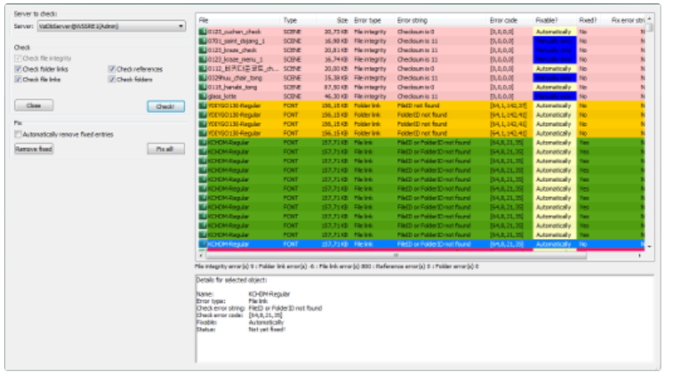This screenshot has height=377, width=673.
Task: Select the 0329huu_chair_tong file name
Action: (x=235, y=78)
